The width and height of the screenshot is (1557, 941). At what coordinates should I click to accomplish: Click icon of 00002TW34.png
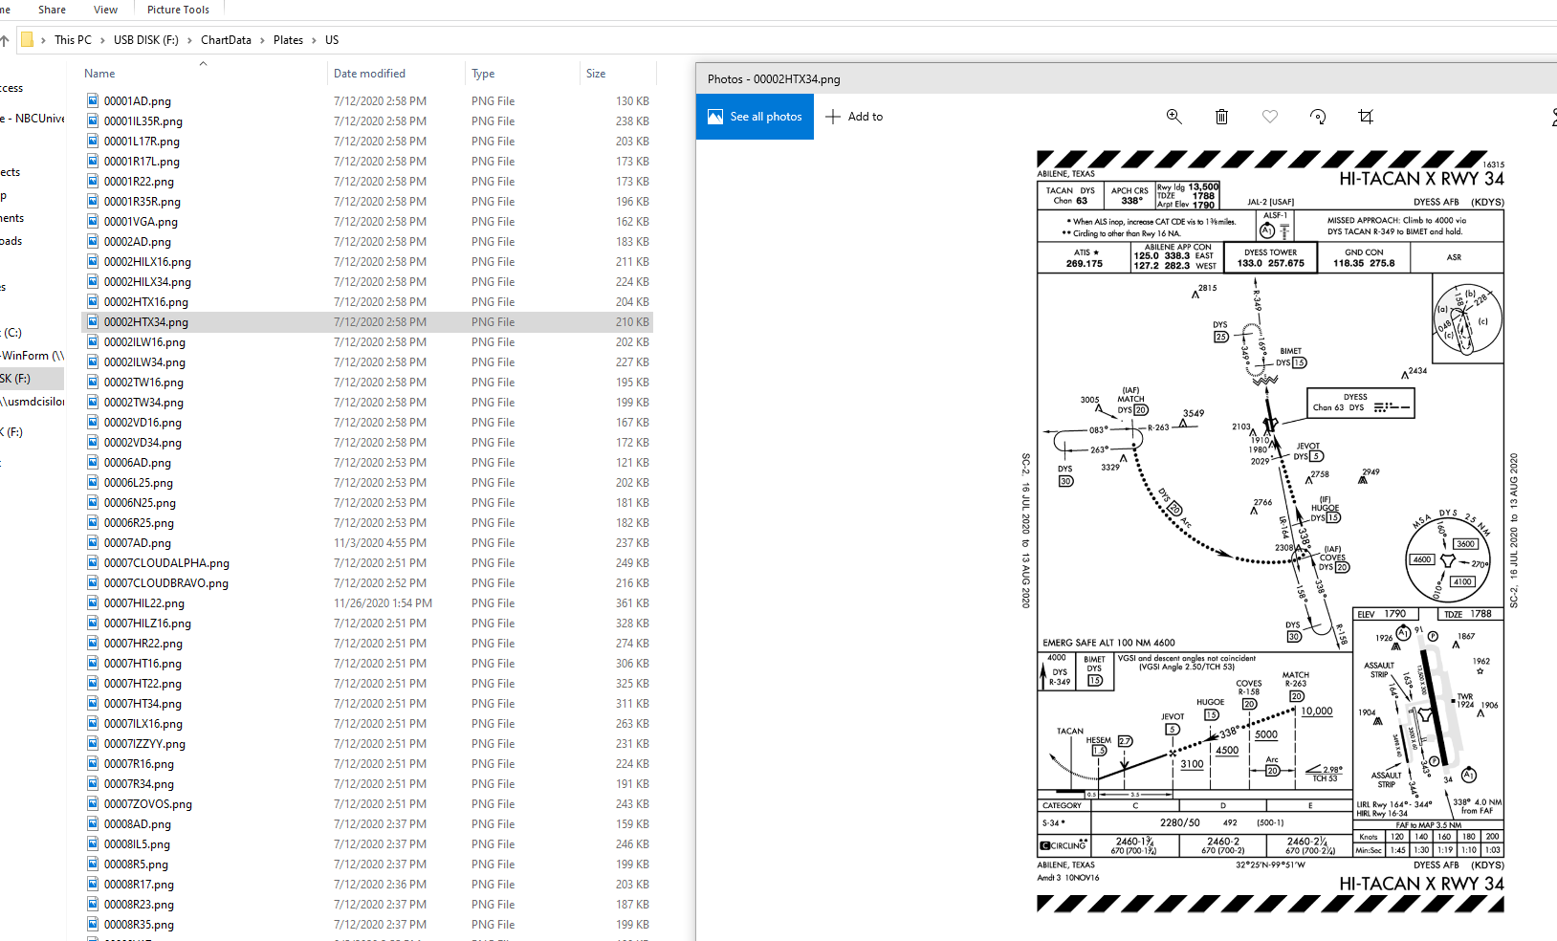point(93,403)
